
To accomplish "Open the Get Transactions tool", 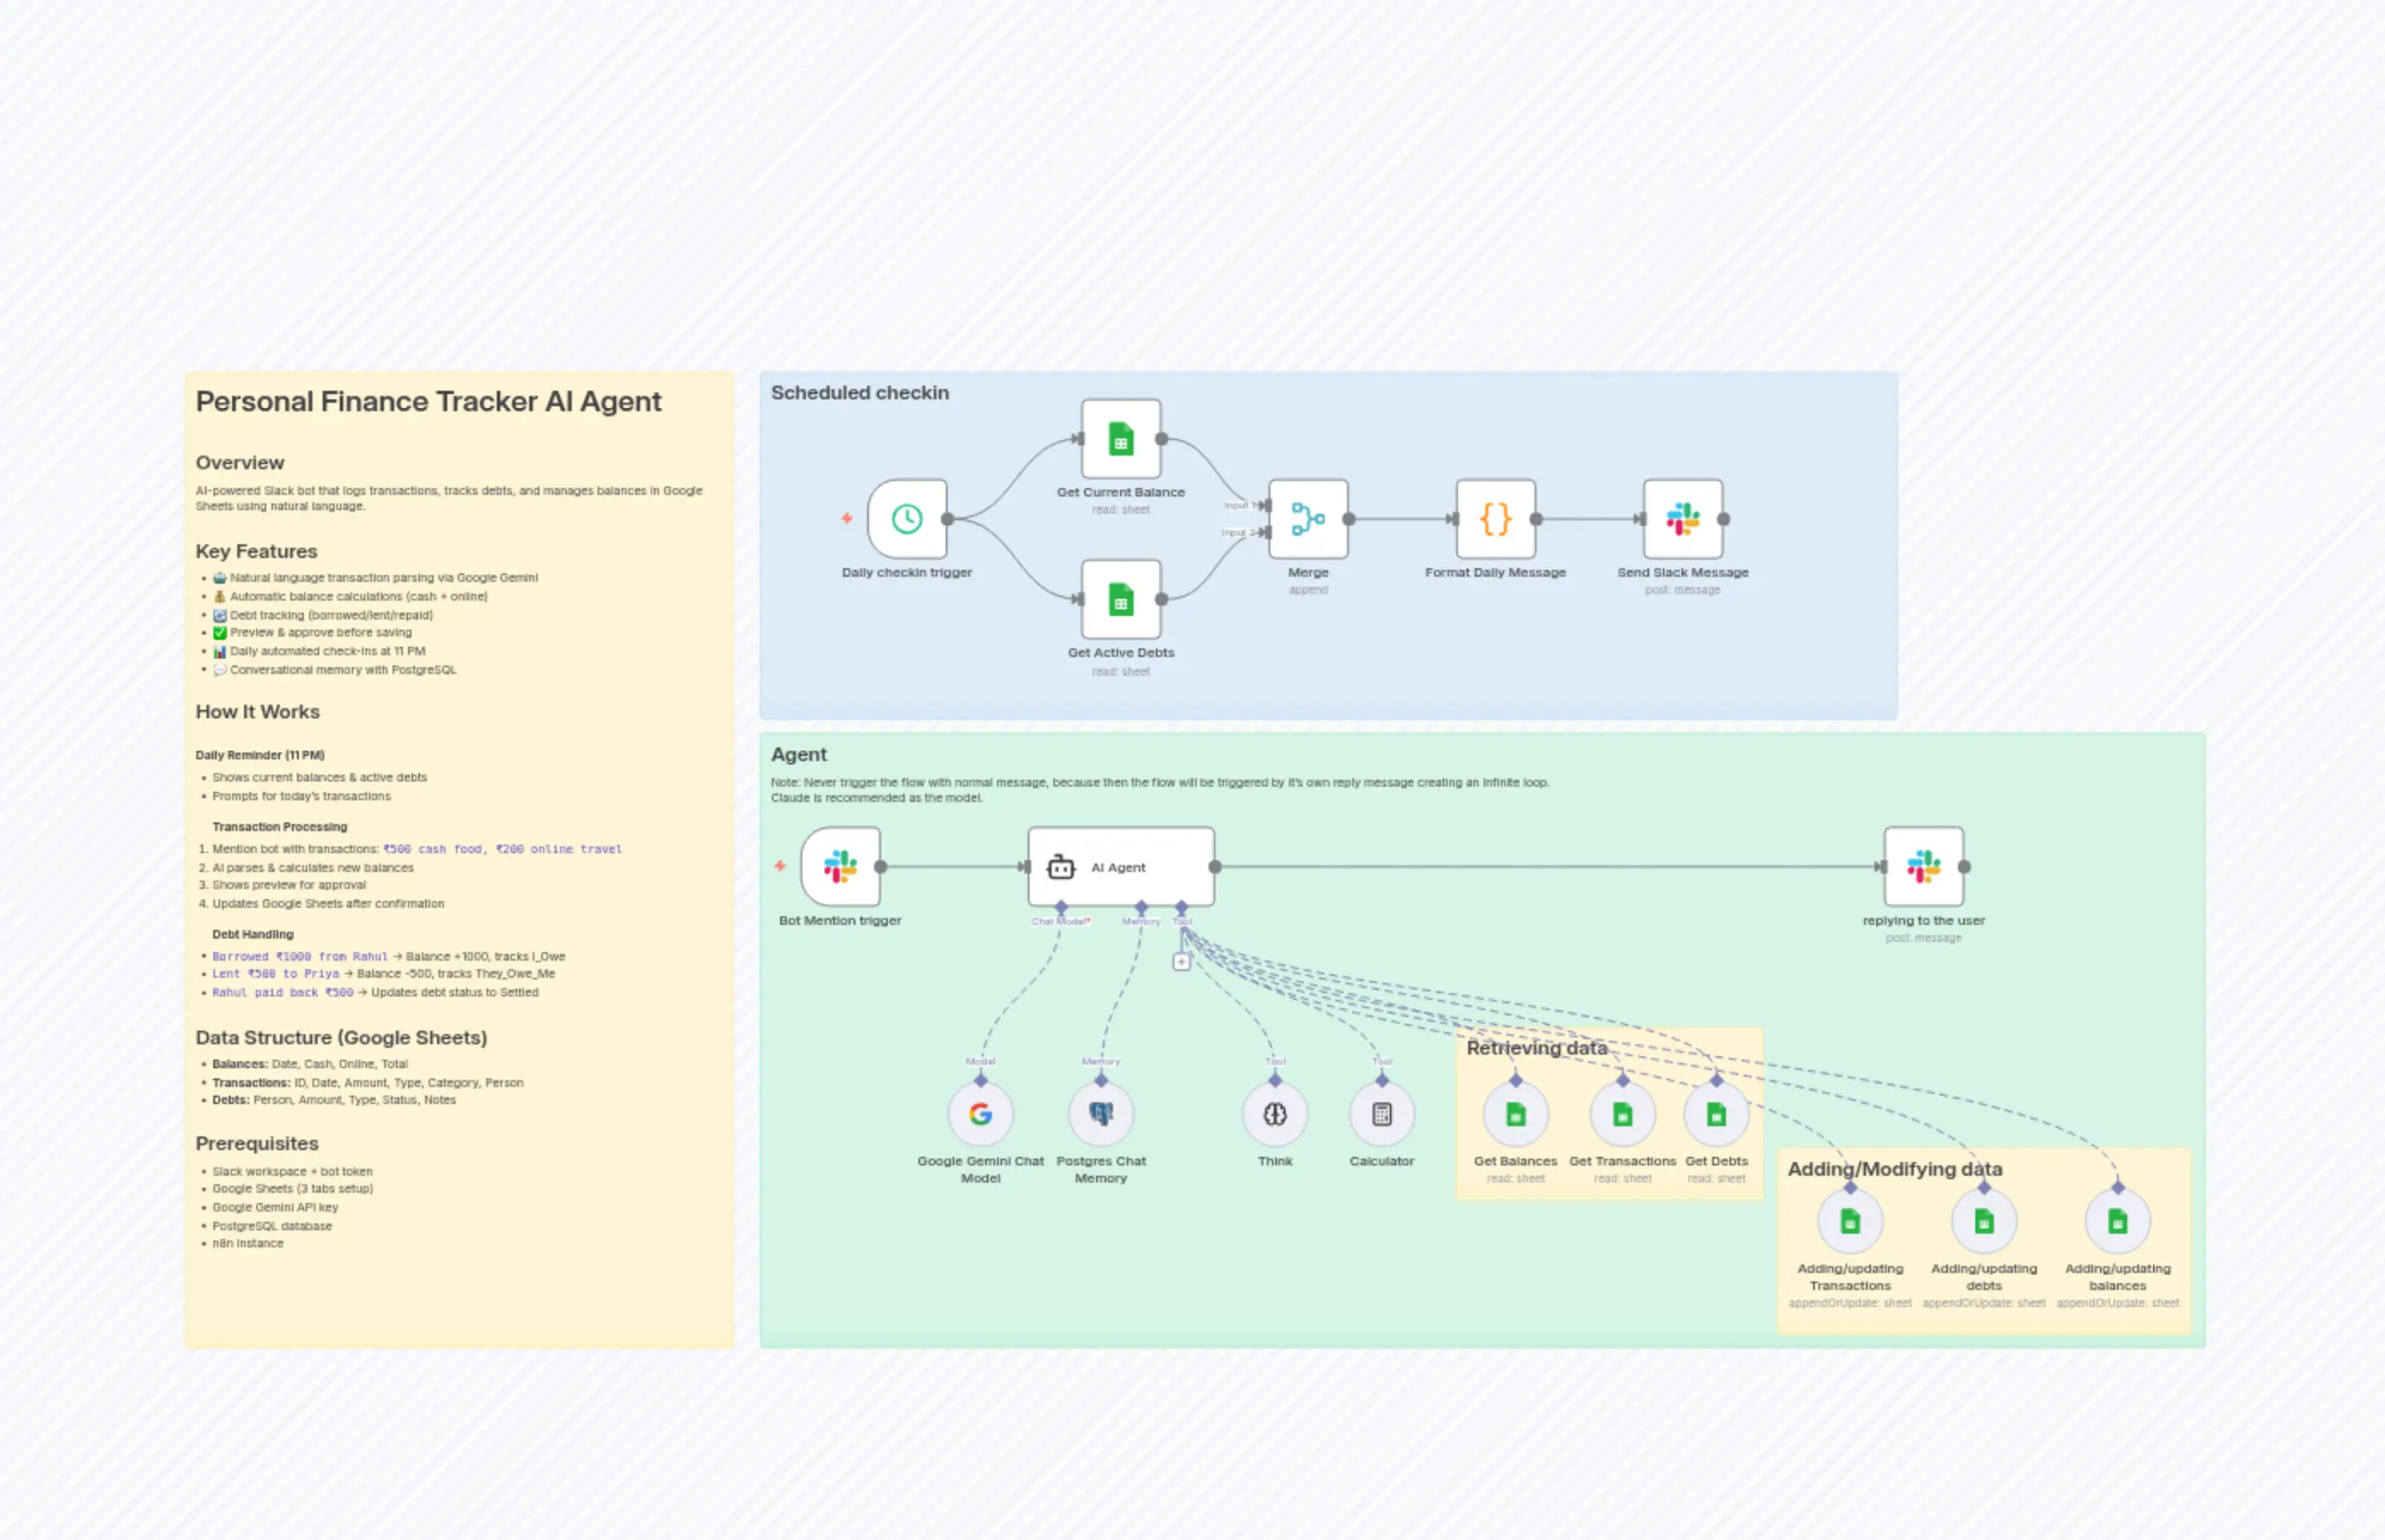I will click(1623, 1113).
